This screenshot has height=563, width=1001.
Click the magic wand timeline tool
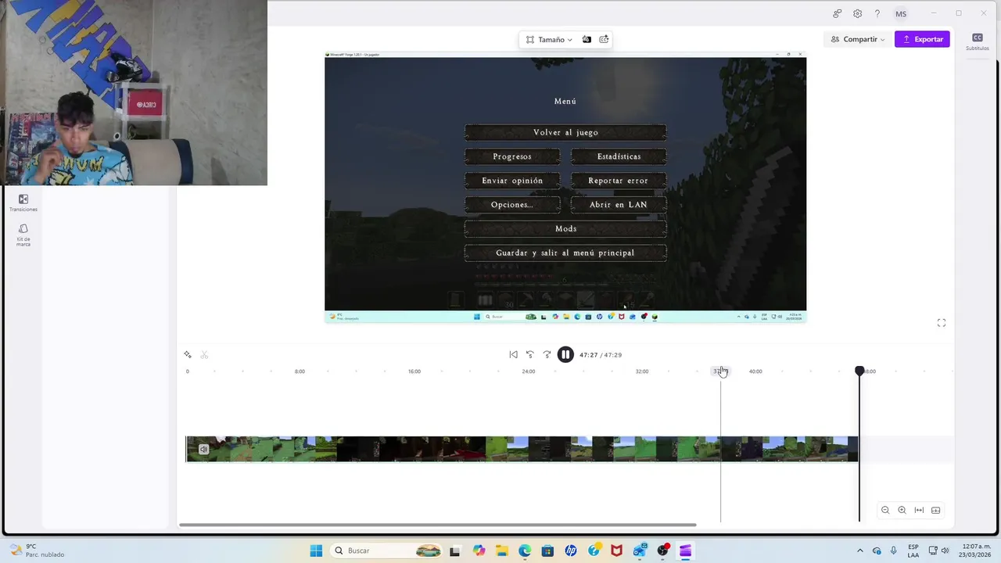tap(188, 355)
